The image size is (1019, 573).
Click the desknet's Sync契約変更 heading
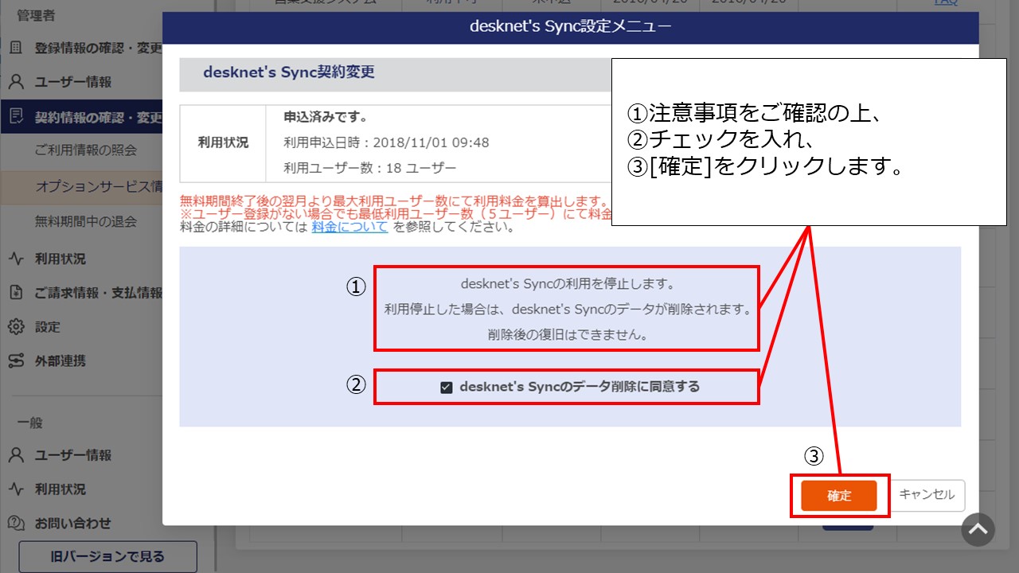tap(289, 72)
